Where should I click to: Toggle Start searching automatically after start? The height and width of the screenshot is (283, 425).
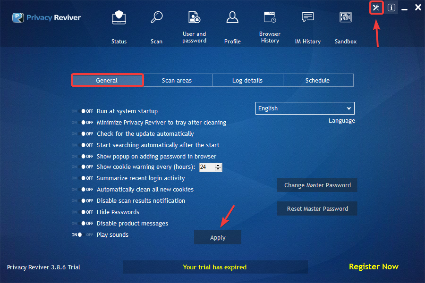pos(82,145)
